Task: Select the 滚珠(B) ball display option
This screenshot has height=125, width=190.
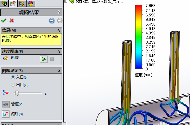Action: coord(6,114)
